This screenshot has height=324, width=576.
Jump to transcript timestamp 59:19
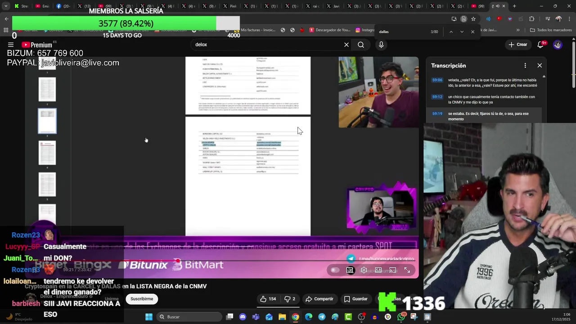coord(437,113)
